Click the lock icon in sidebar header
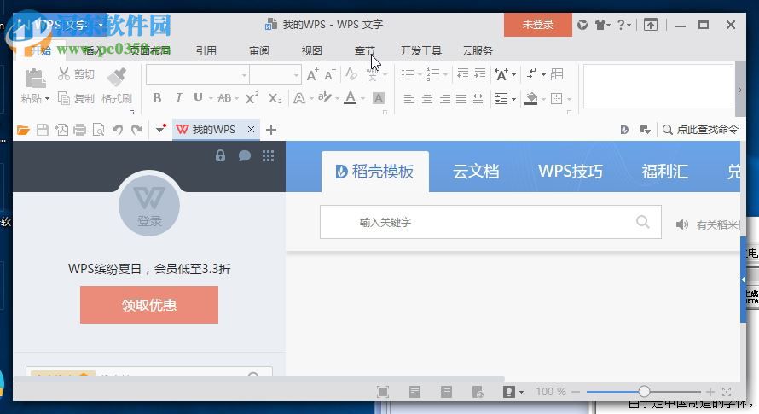Image resolution: width=759 pixels, height=414 pixels. (x=220, y=155)
